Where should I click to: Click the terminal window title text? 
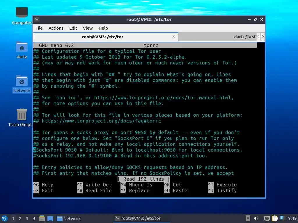(x=149, y=19)
